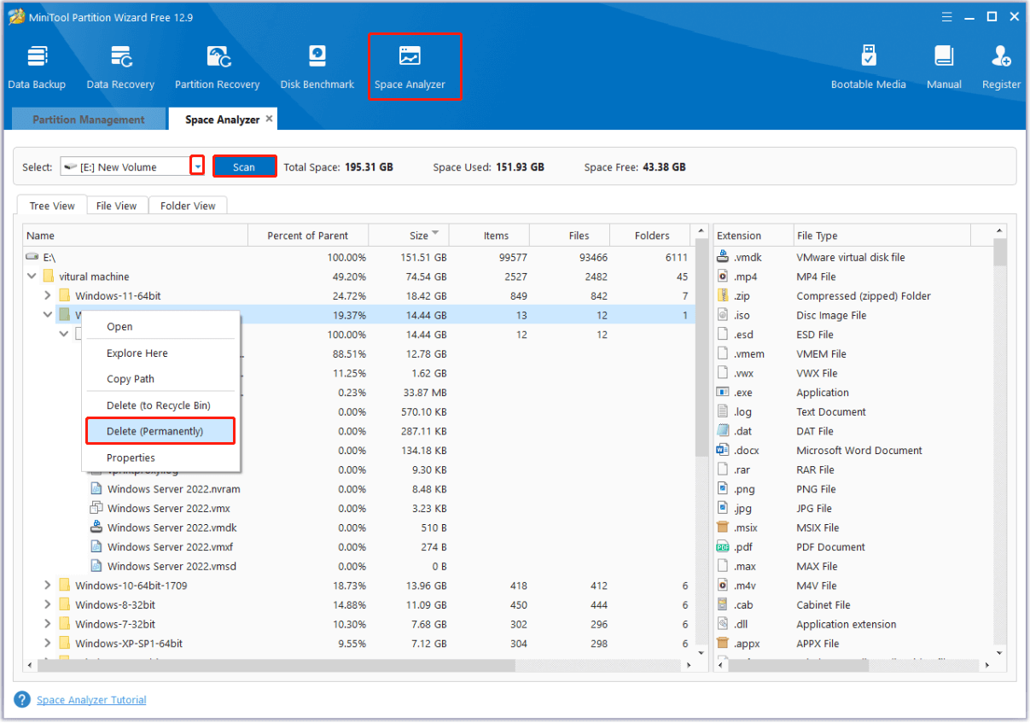Expand the Windows-11-64bit folder
The height and width of the screenshot is (723, 1030).
(48, 296)
